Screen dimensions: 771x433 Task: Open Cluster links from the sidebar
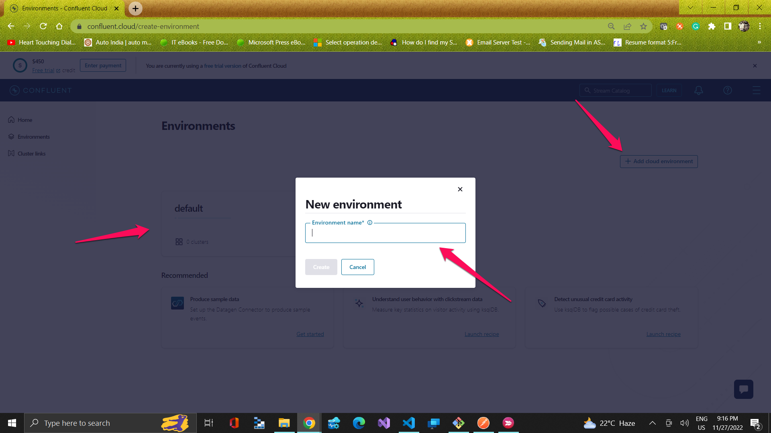[31, 153]
